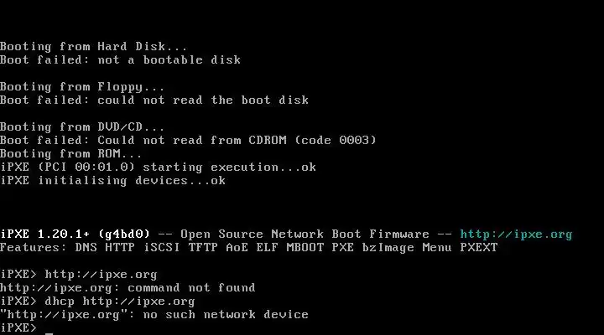This screenshot has height=335, width=604.
Task: Click the "Booting from ROM..." line
Action: click(70, 154)
